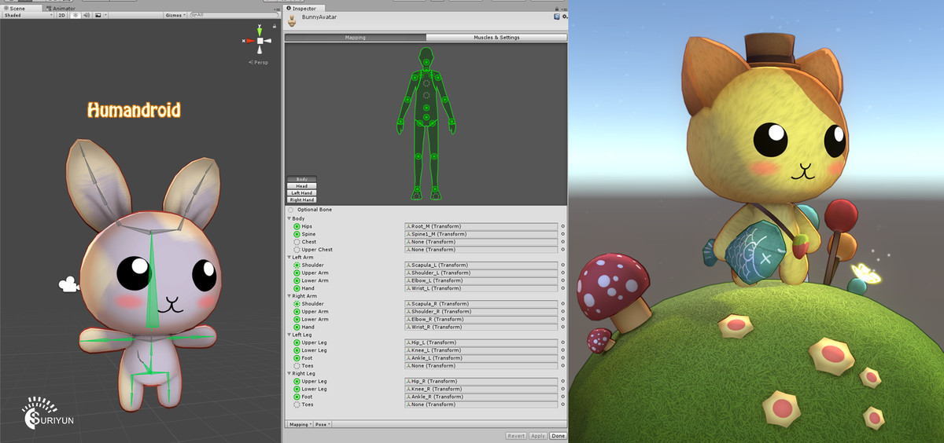Switch to the Animator tab
Viewport: 944px width, 443px height.
point(62,8)
